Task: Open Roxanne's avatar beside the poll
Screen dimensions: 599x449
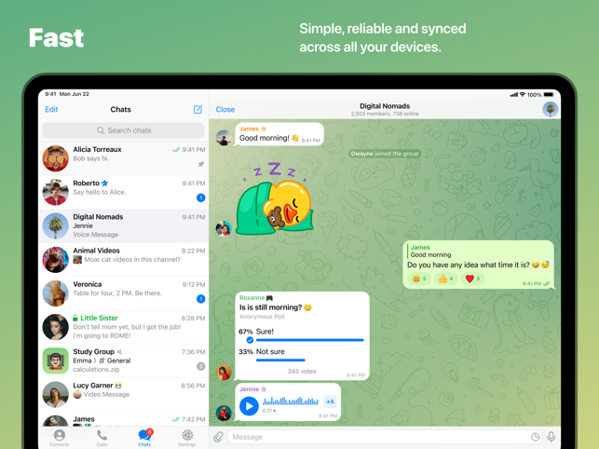Action: pos(224,373)
